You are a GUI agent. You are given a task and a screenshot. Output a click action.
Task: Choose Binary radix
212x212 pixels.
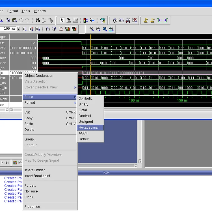[90, 104]
